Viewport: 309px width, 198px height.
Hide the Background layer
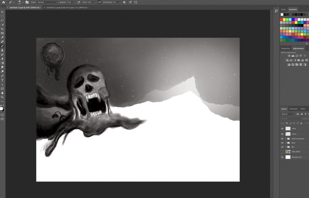tap(282, 157)
